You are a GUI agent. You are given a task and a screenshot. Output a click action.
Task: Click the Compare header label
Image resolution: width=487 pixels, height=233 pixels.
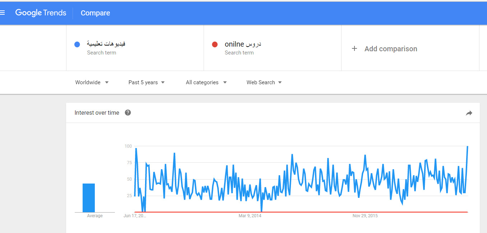(95, 13)
